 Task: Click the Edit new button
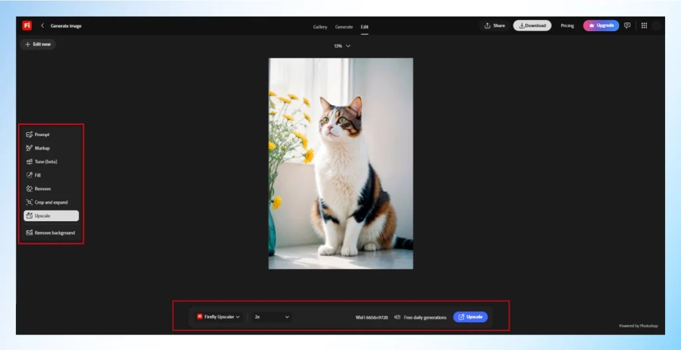(38, 44)
